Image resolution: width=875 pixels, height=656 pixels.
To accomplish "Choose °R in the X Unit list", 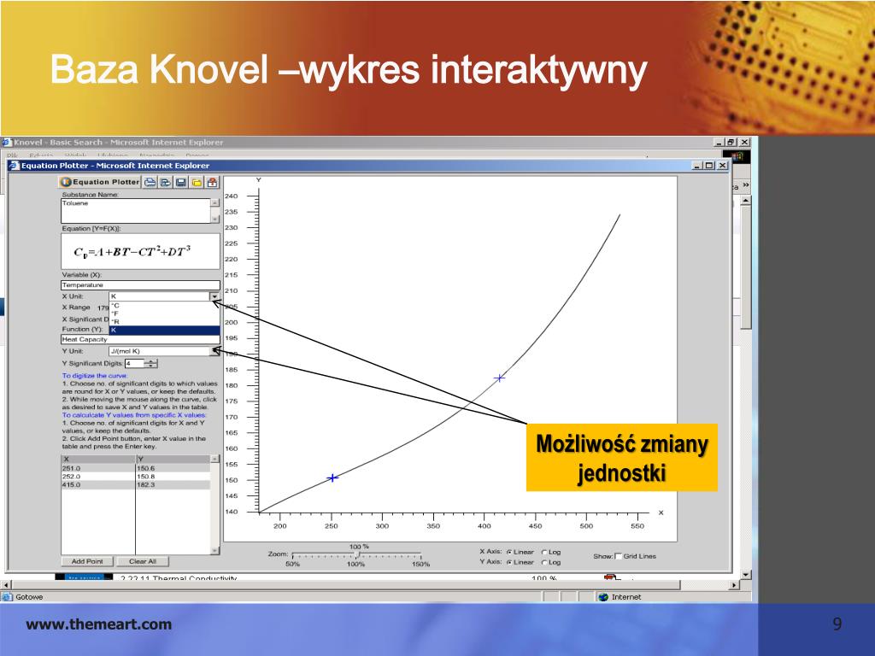I will (x=165, y=322).
